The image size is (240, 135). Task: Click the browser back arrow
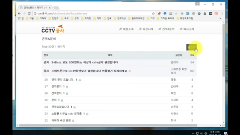(x=19, y=13)
